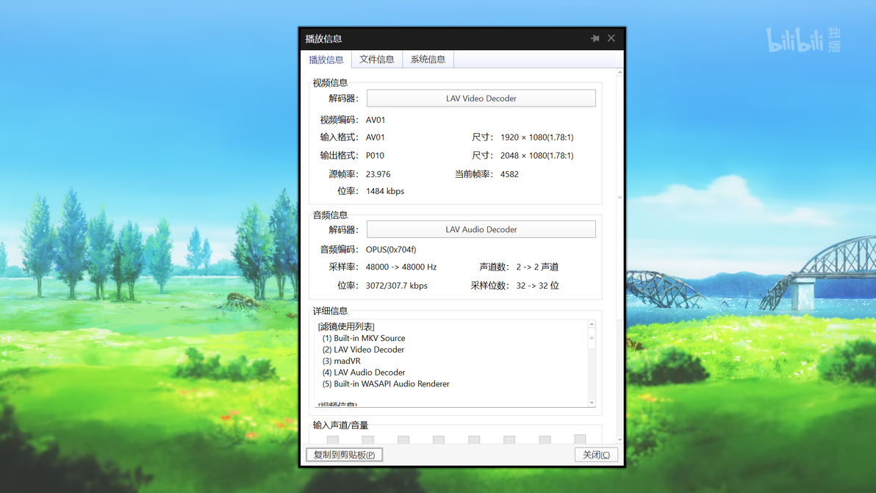
Task: Select the "(4) LAV Audio Decoder" list row
Action: (x=364, y=373)
